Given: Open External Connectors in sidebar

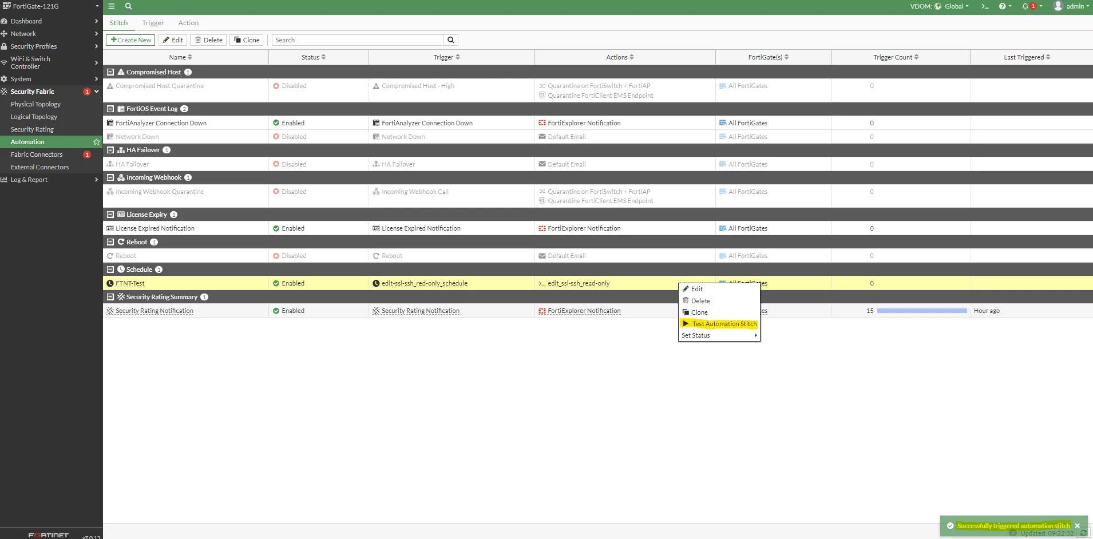Looking at the screenshot, I should coord(39,167).
